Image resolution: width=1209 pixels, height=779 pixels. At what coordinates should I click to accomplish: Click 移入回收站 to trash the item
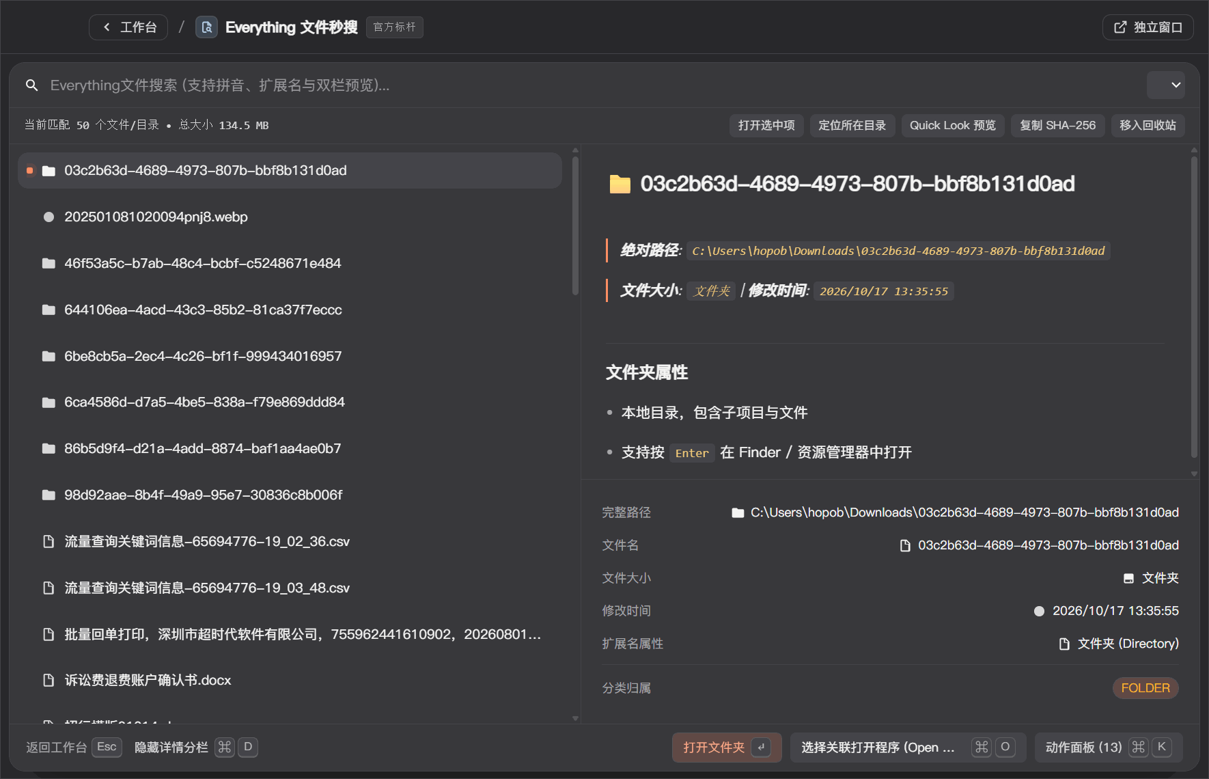point(1148,126)
